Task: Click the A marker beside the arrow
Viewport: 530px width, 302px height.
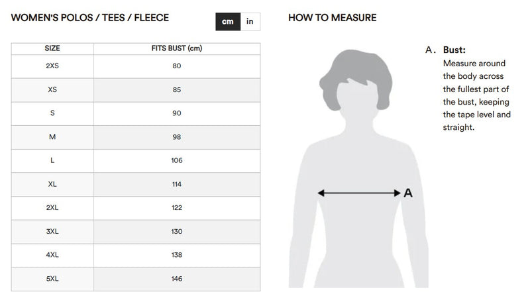Action: pos(408,193)
